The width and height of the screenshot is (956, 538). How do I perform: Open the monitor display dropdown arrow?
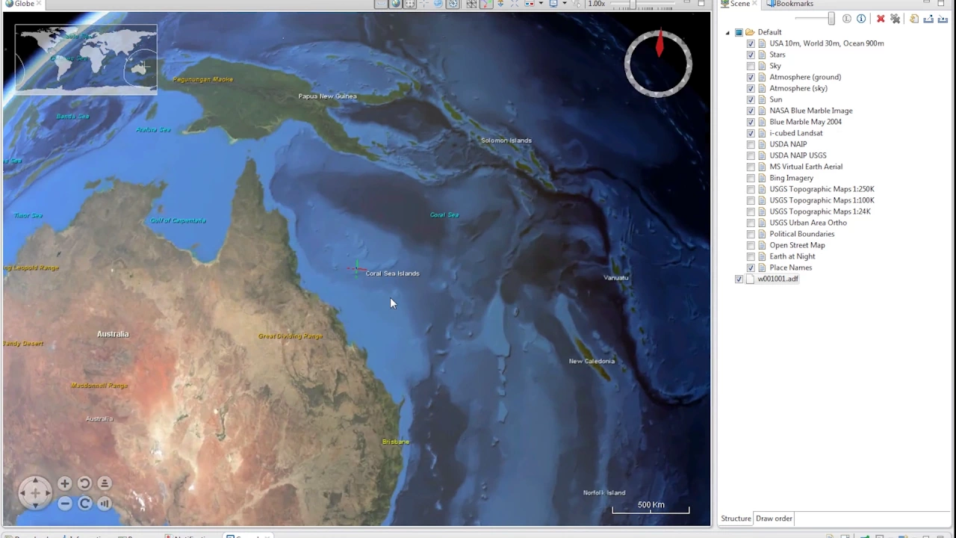click(564, 4)
